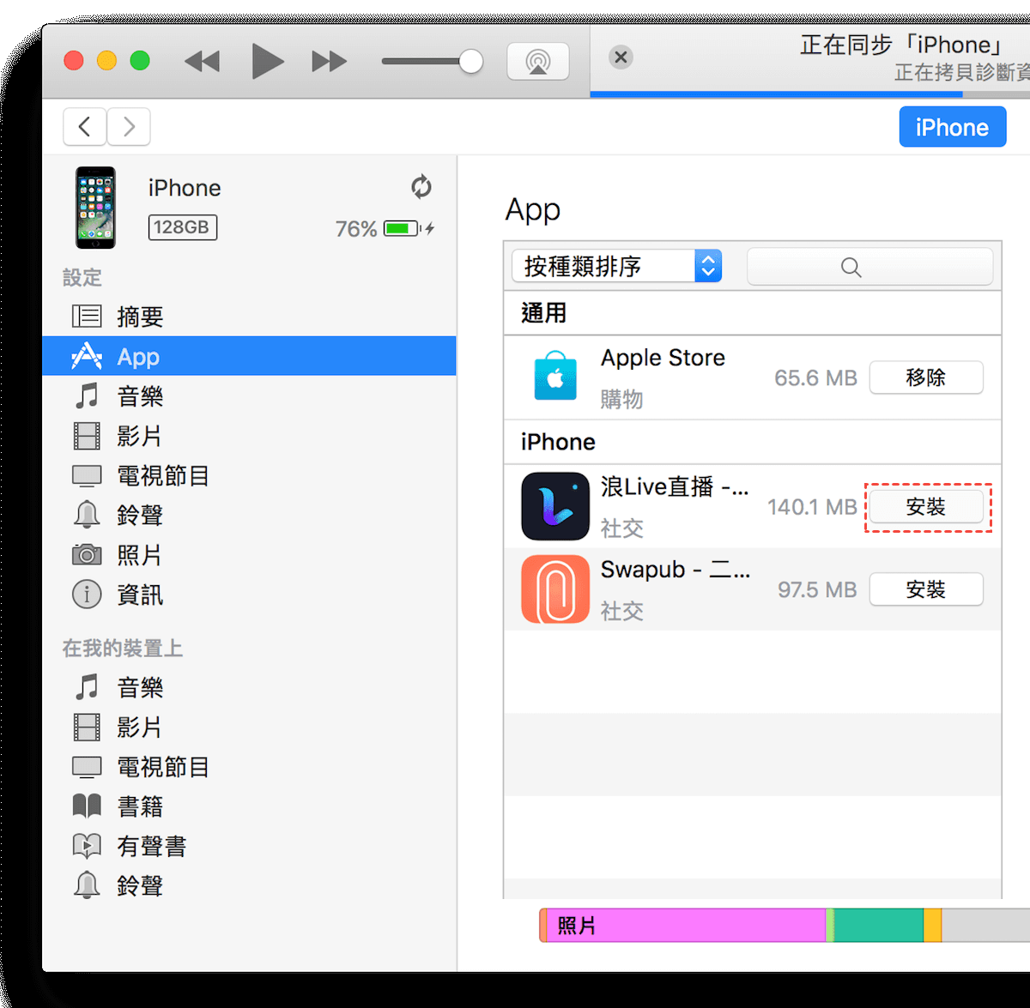1030x1008 pixels.
Task: Go forward with the right chevron
Action: click(129, 127)
